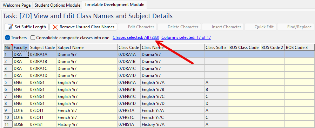
Task: Click class code cell 07ENG1C
Action: 129,97
